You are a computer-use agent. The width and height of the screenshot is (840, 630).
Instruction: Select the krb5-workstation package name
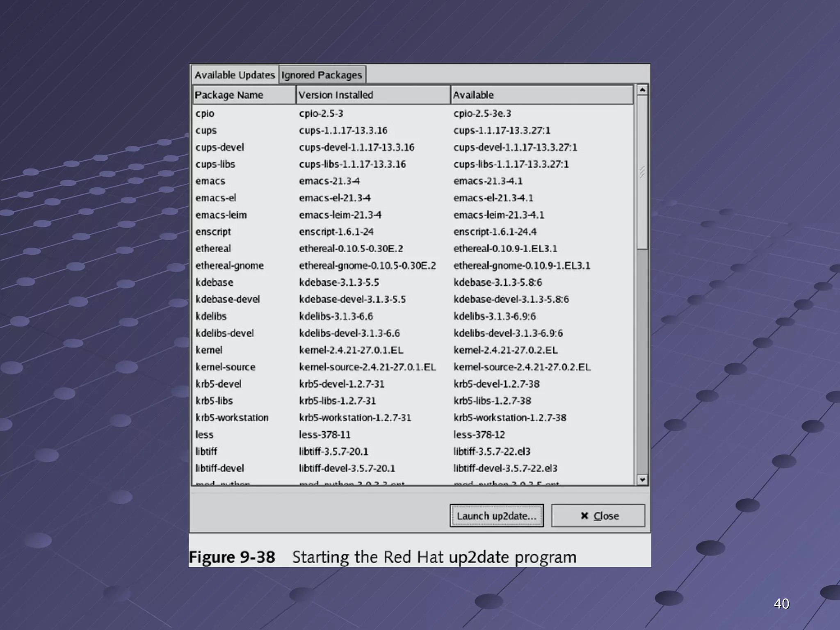(232, 418)
